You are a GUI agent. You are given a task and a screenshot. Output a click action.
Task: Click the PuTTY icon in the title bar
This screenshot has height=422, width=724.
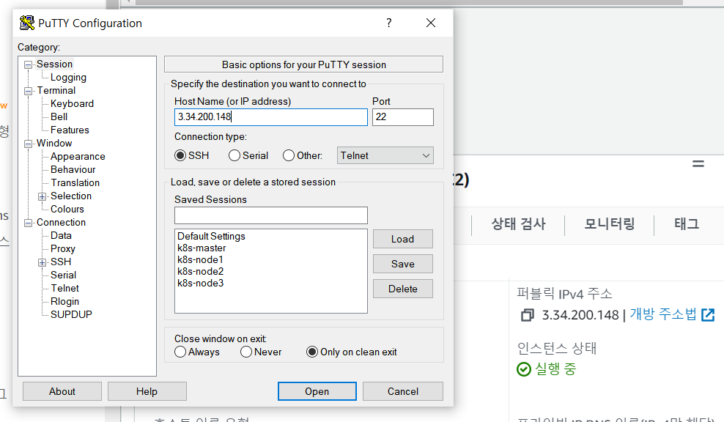pyautogui.click(x=27, y=23)
